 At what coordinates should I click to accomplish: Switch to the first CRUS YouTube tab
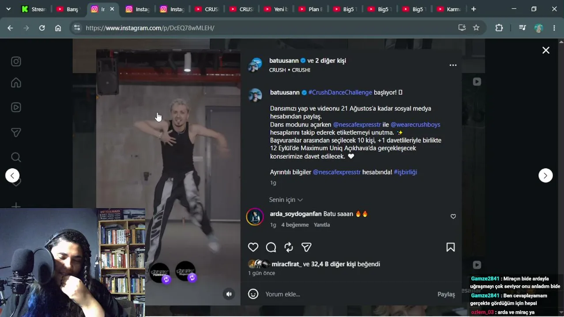coord(206,9)
